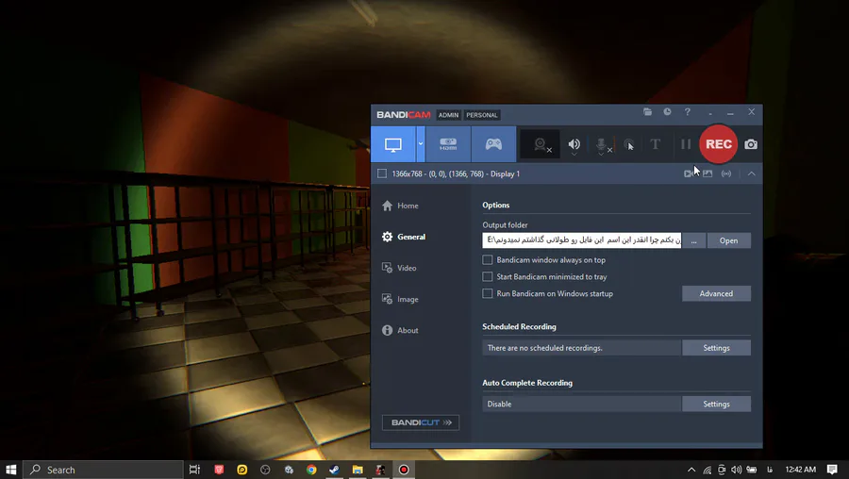Open the Video settings tab

click(399, 268)
